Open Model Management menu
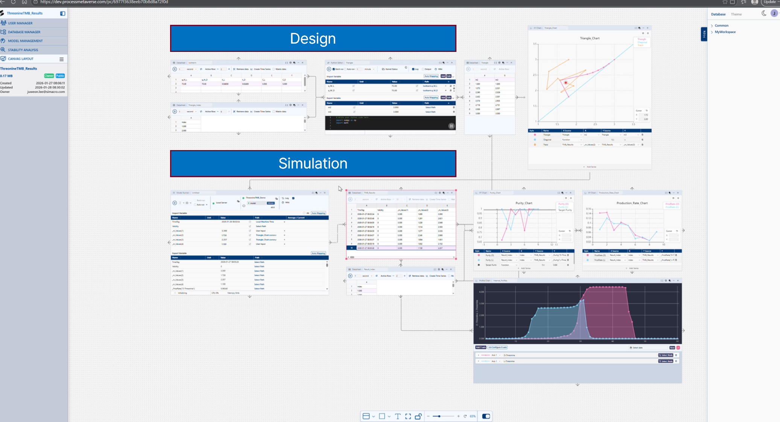Image resolution: width=780 pixels, height=422 pixels. click(25, 41)
